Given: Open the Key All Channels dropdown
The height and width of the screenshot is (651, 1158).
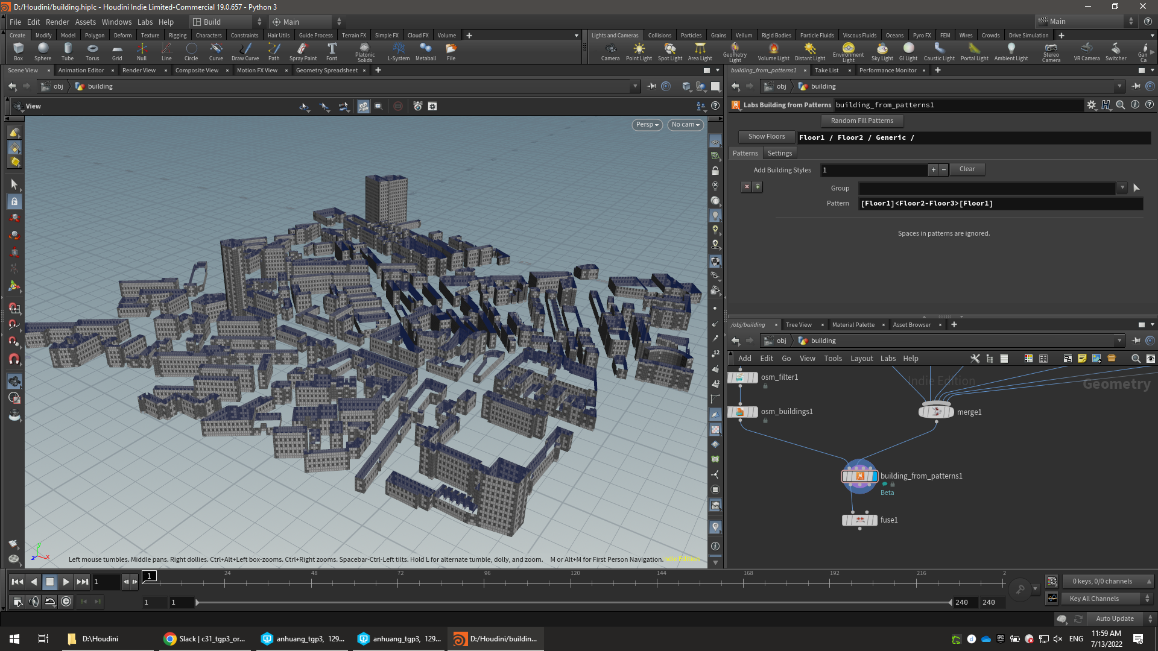Looking at the screenshot, I should point(1107,599).
